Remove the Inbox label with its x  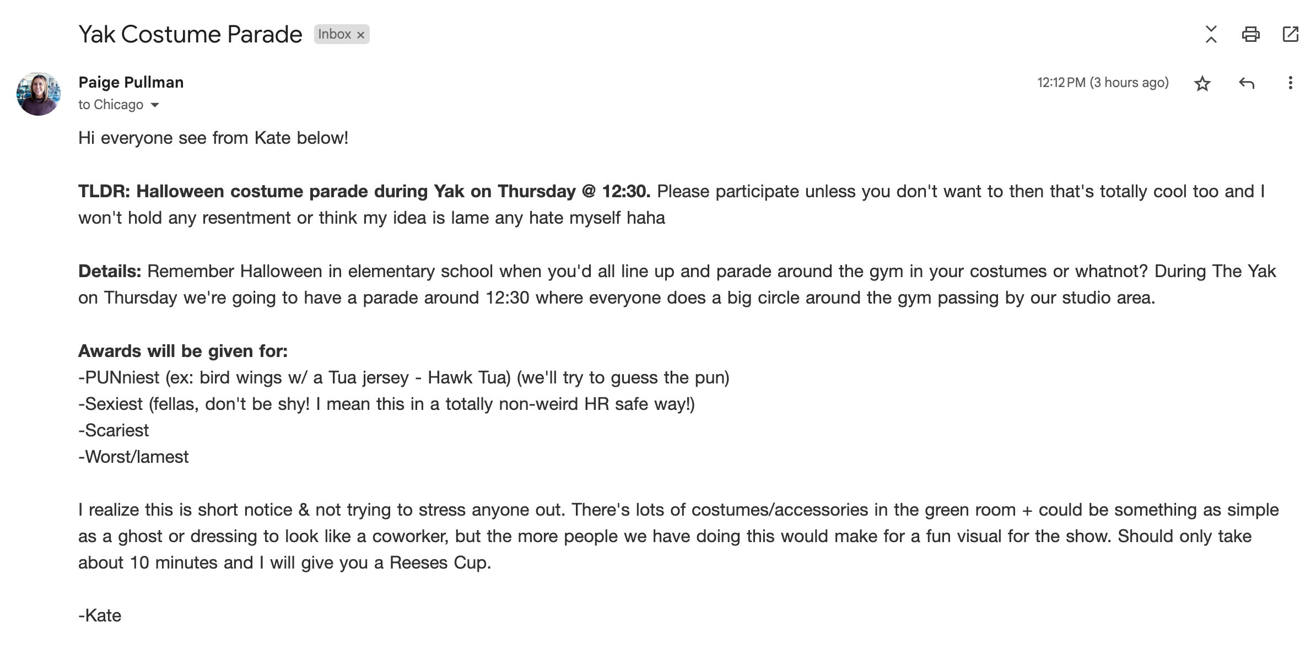361,35
